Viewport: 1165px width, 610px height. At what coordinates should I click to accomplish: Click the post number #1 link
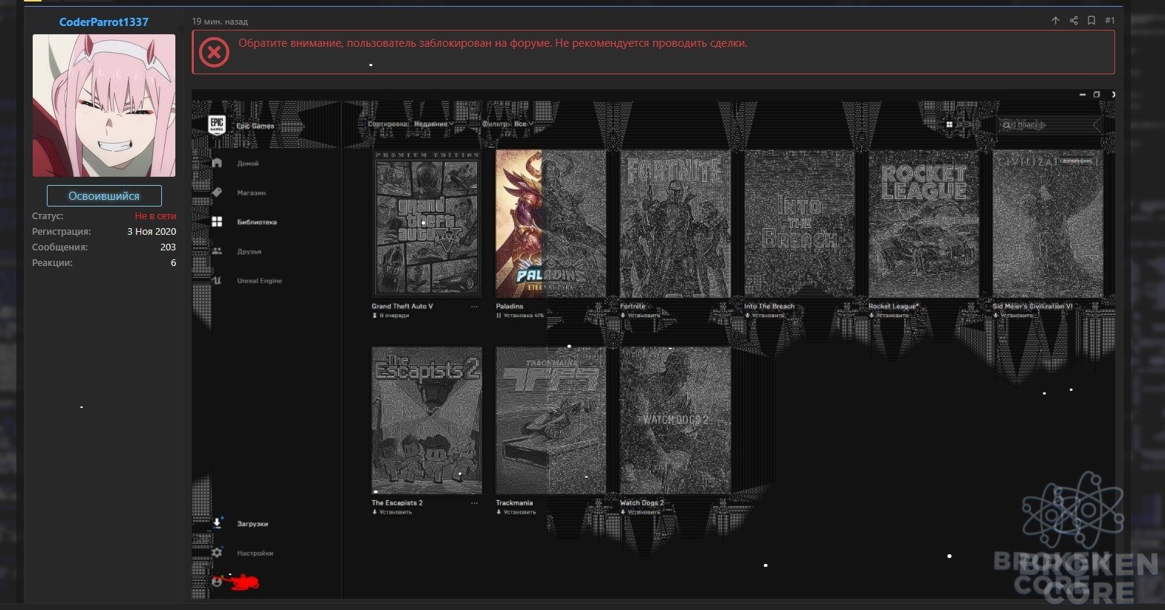pyautogui.click(x=1109, y=21)
